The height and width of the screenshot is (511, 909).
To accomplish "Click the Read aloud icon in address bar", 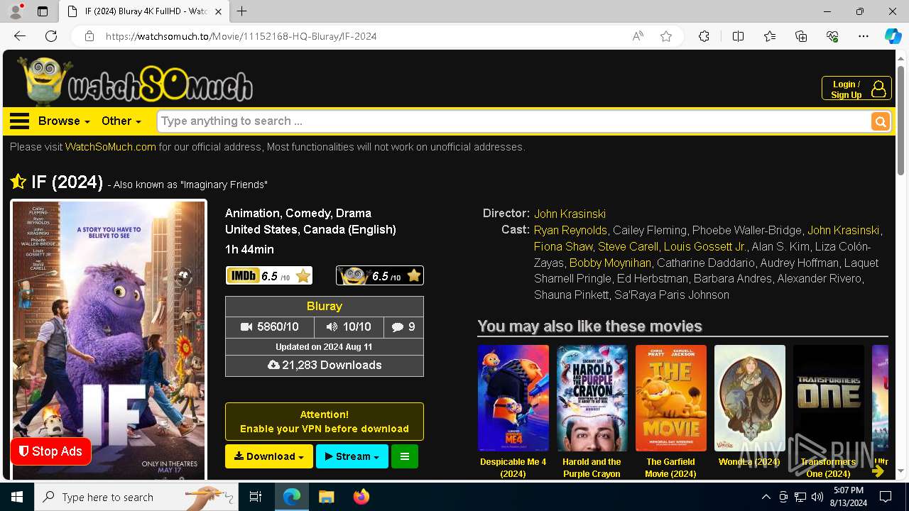I will [638, 36].
